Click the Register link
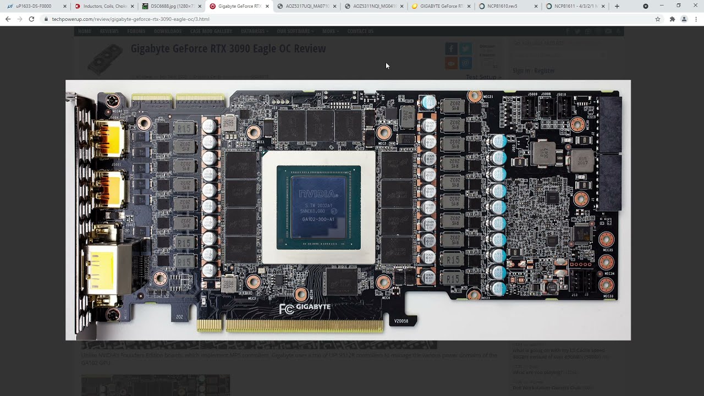Viewport: 704px width, 396px height. pos(544,70)
